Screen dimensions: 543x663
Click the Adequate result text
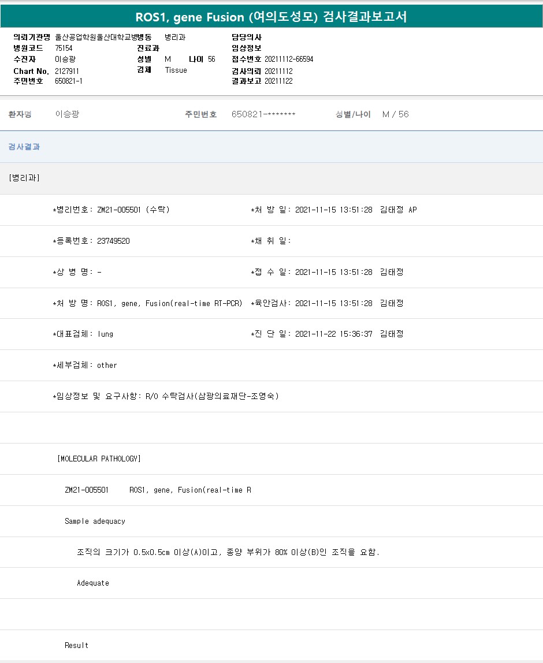[93, 583]
